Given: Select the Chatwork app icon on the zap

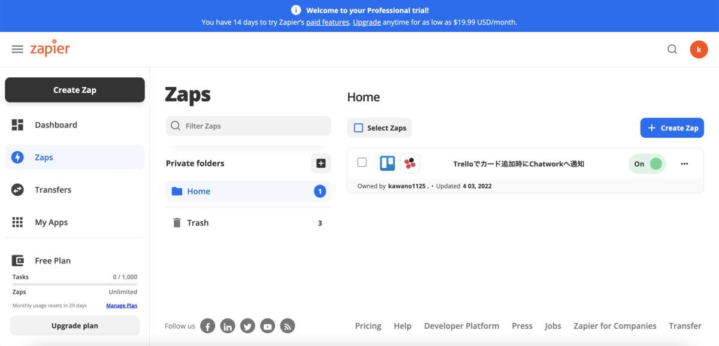Looking at the screenshot, I should (x=410, y=163).
